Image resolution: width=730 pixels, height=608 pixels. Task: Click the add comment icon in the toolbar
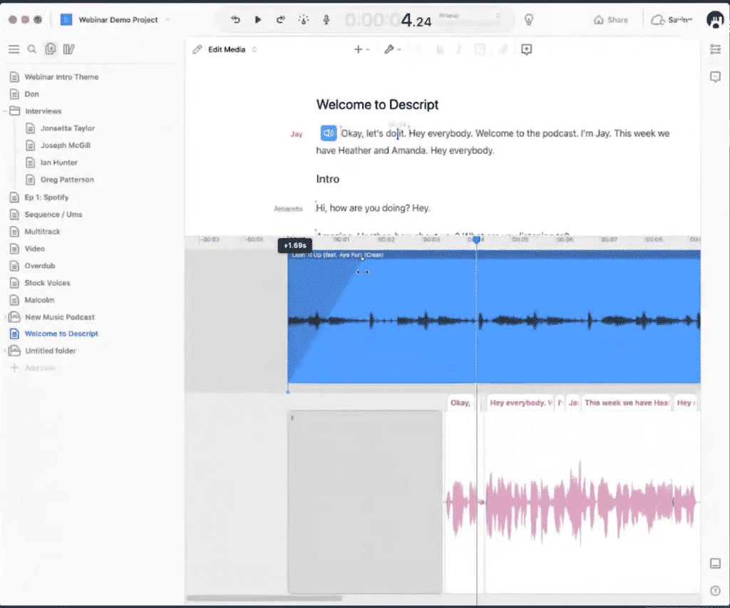526,49
